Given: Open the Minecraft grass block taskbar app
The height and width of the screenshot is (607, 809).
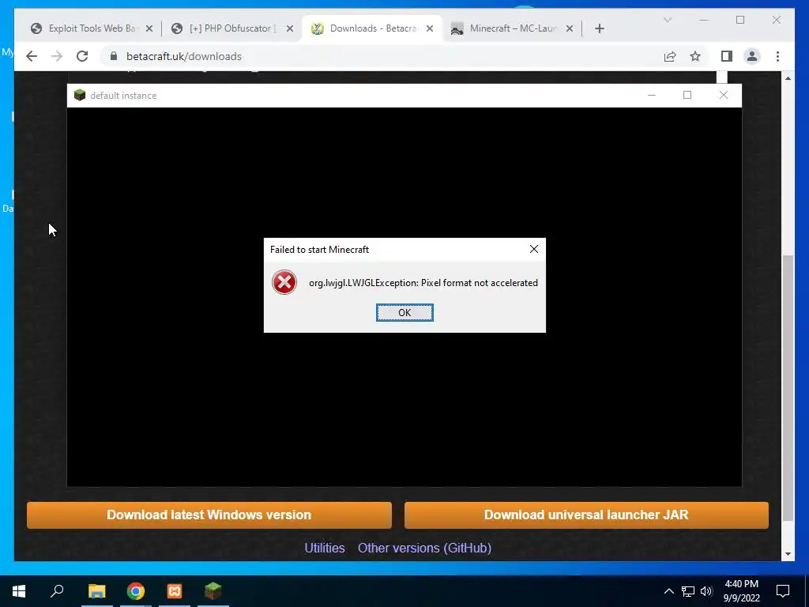Looking at the screenshot, I should (213, 591).
